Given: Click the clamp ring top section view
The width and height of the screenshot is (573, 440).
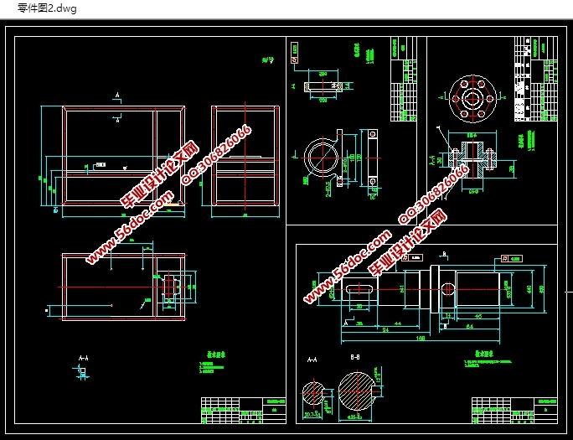Looking at the screenshot, I should [323, 85].
